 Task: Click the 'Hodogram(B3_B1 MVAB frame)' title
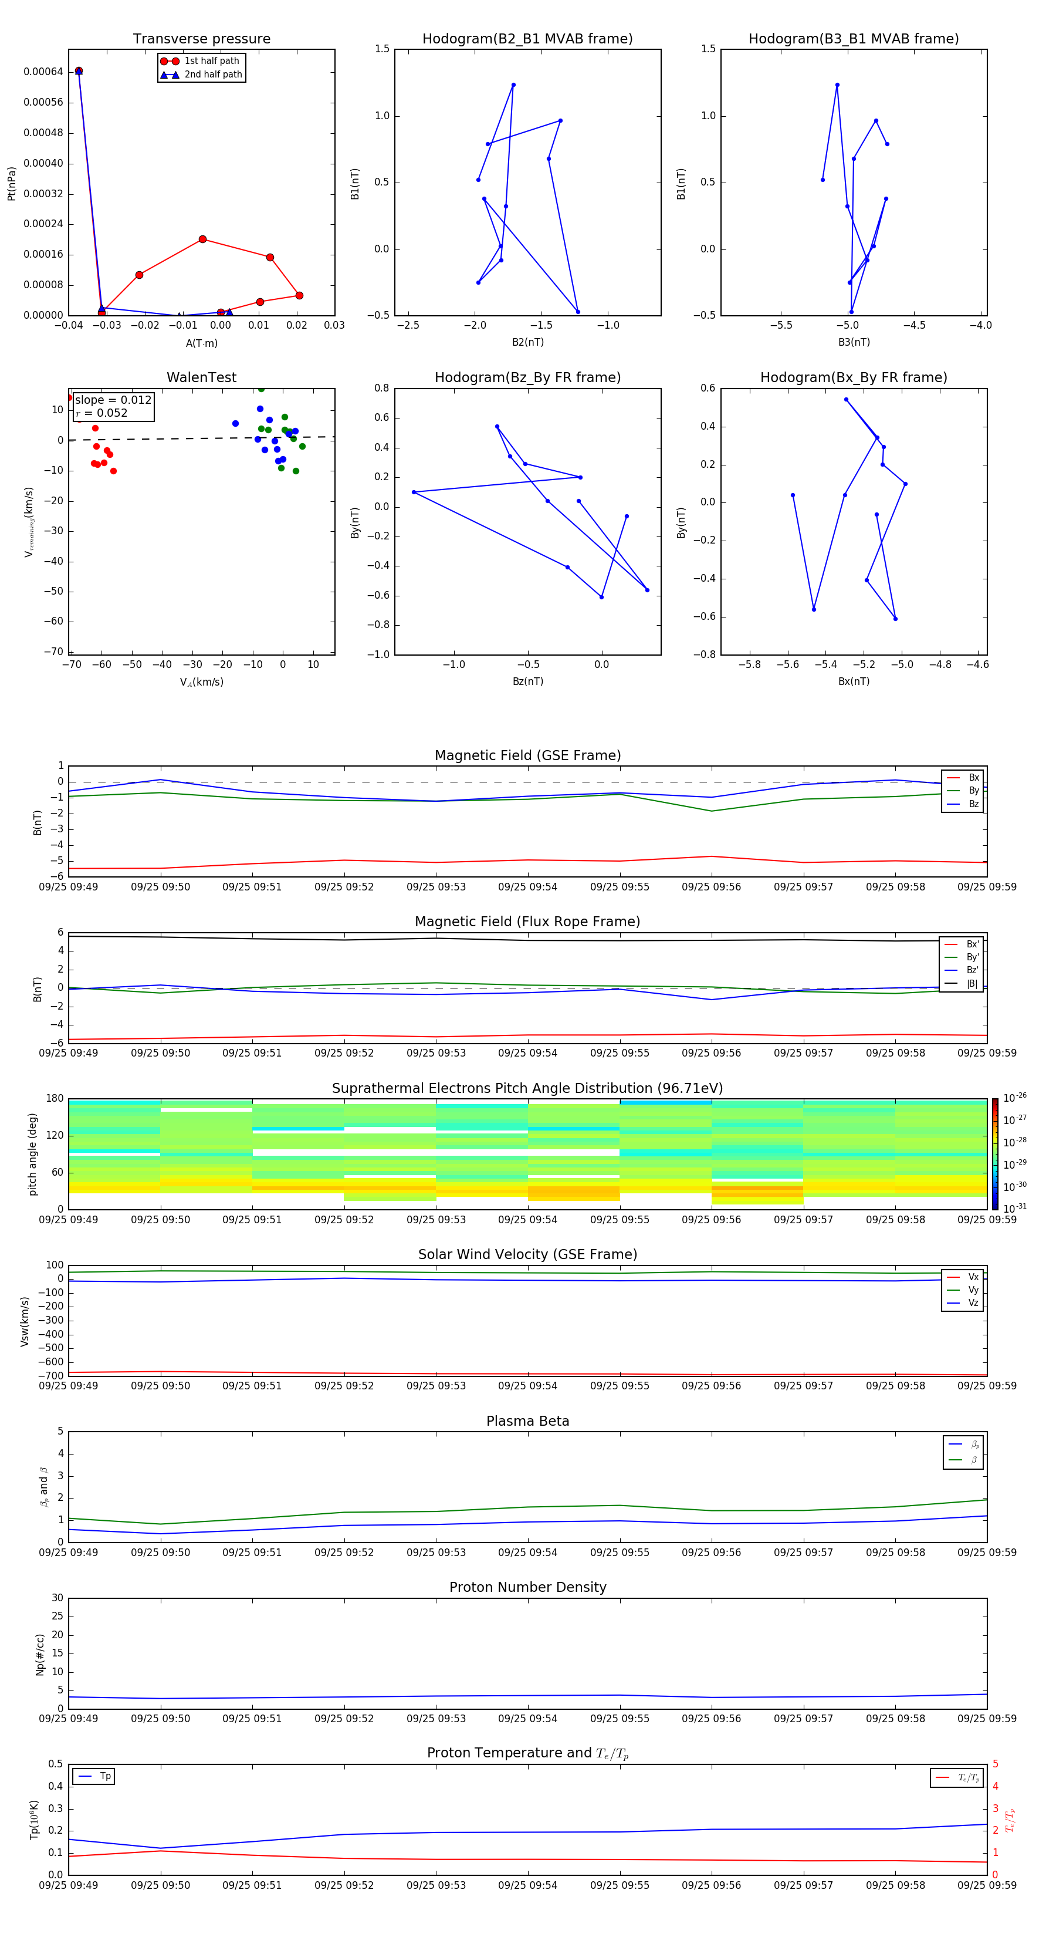pyautogui.click(x=854, y=39)
